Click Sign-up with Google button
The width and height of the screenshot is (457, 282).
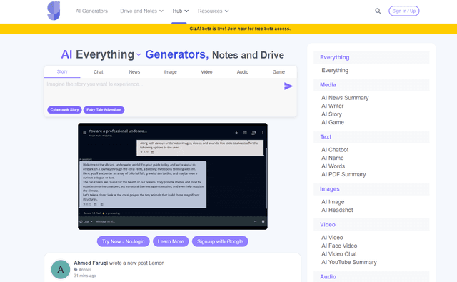[x=220, y=241]
